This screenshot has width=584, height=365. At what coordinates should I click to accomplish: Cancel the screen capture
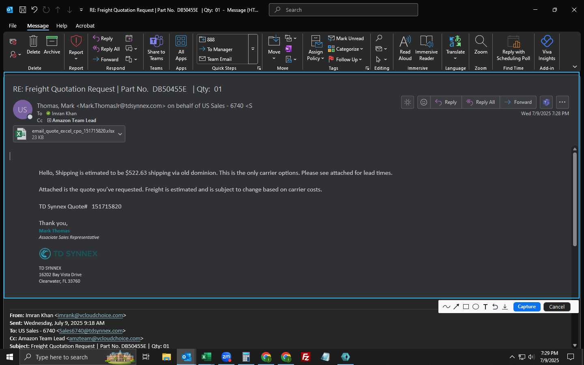point(557,307)
